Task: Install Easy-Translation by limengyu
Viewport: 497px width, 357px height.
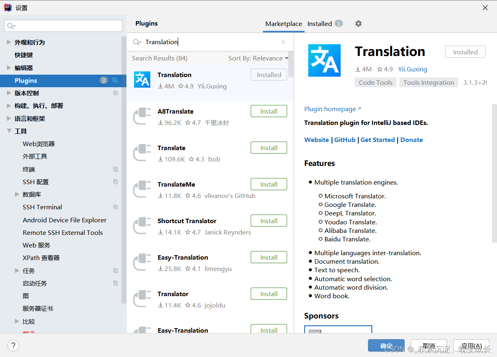Action: 269,257
